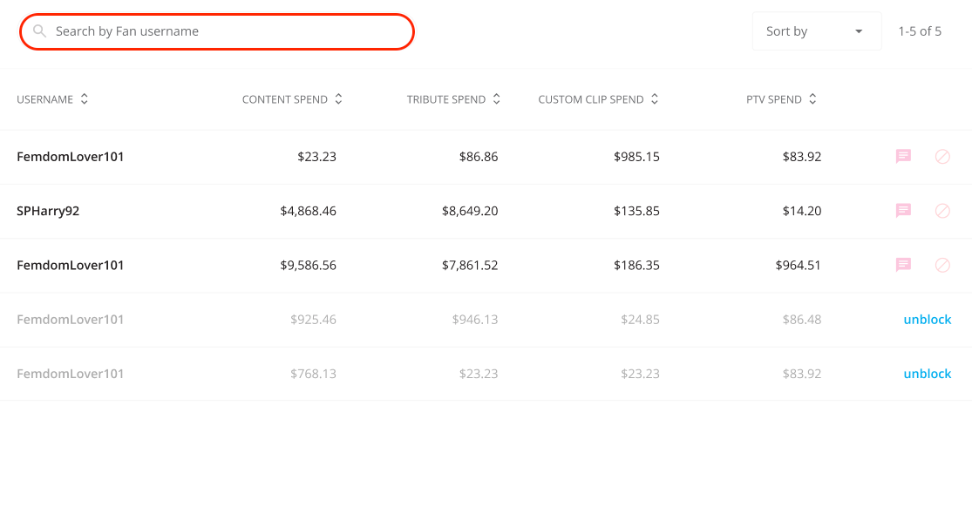Image resolution: width=972 pixels, height=507 pixels.
Task: Click block icon in the $83.92 PTV row at top
Action: [942, 156]
